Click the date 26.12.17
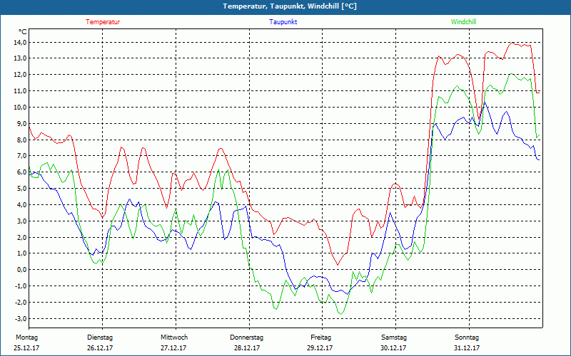This screenshot has width=571, height=356. tap(100, 348)
